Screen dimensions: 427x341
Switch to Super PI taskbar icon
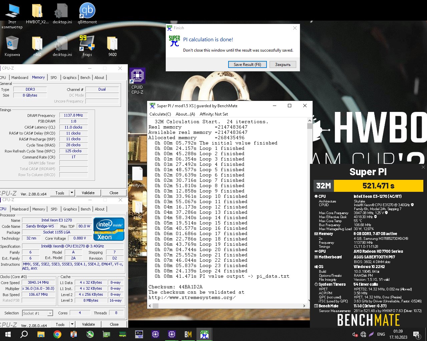pyautogui.click(x=204, y=334)
